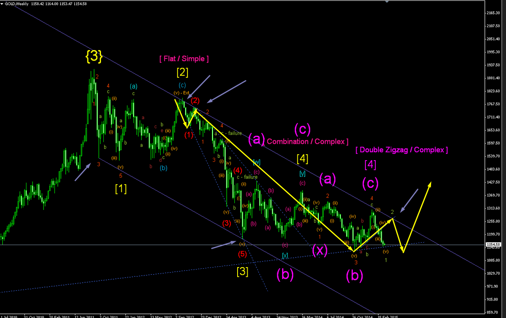Select the cyan [w] wave label
This screenshot has height=318, width=506.
tap(256, 162)
